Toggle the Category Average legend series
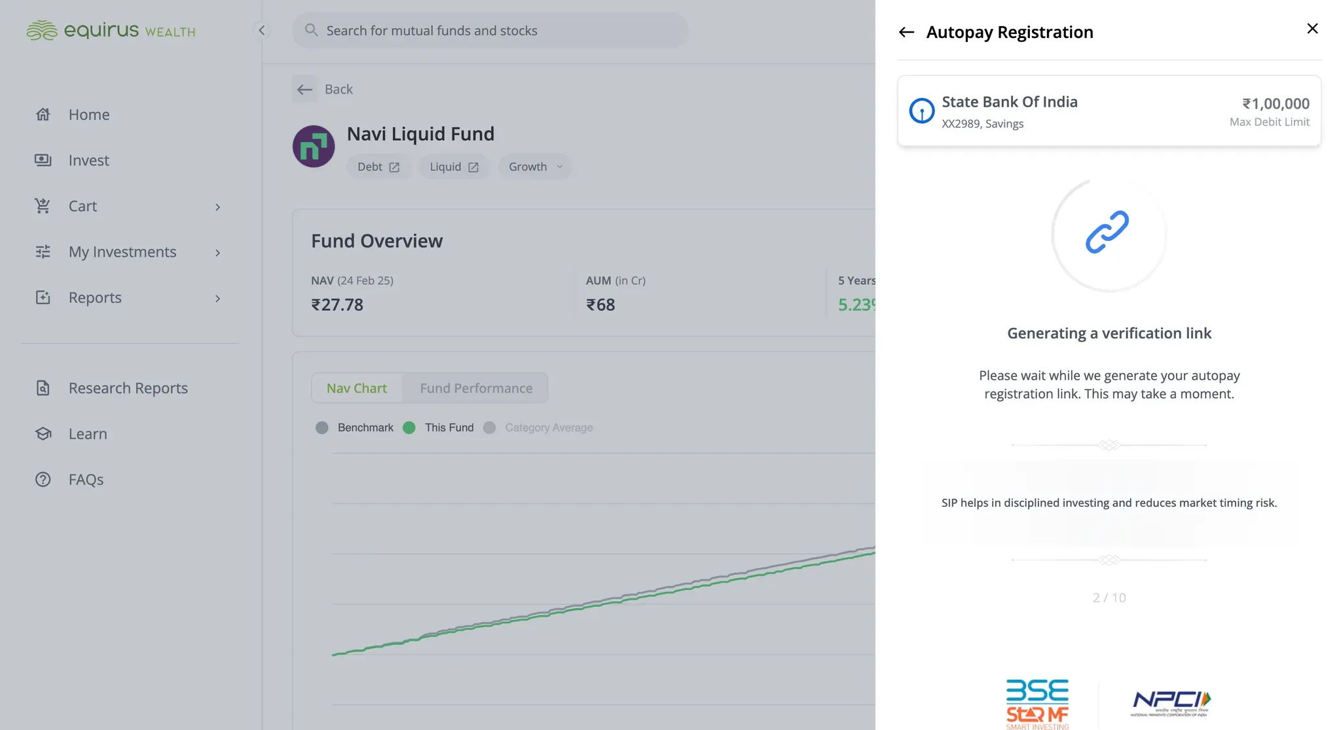 [538, 428]
